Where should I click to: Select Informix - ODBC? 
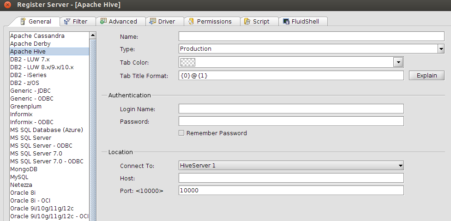click(49, 122)
